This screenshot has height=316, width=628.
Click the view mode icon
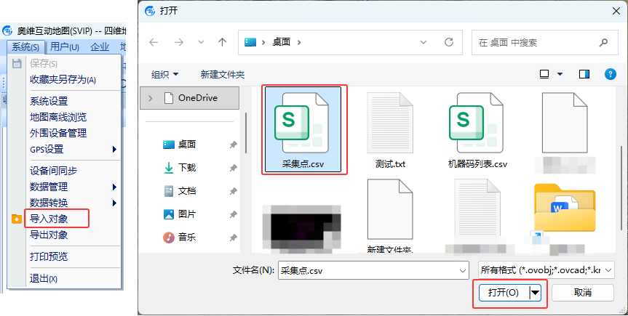pos(544,74)
